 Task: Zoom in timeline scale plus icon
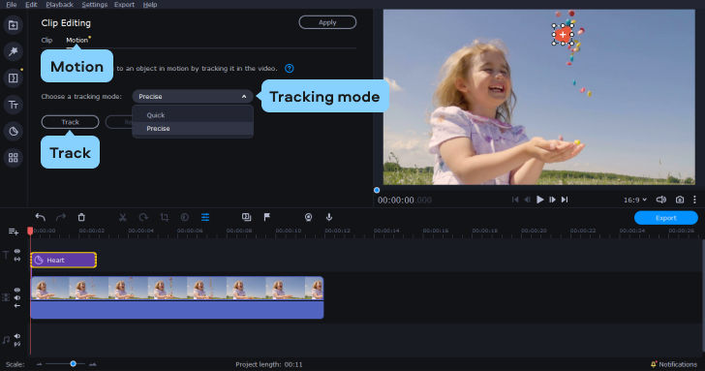93,364
